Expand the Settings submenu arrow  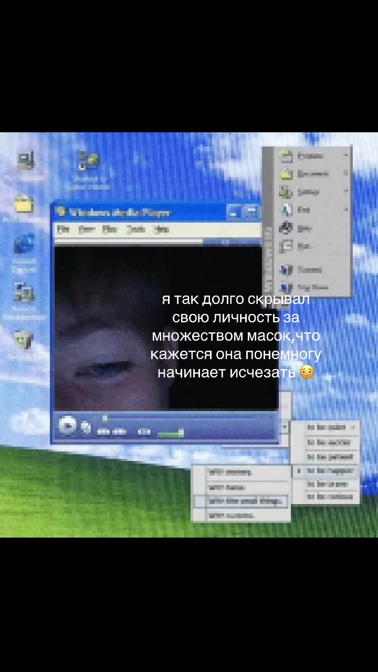346,192
